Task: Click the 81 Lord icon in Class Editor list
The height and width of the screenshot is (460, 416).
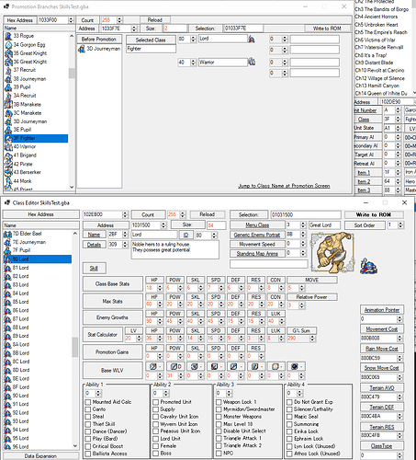Action: [x=7, y=268]
